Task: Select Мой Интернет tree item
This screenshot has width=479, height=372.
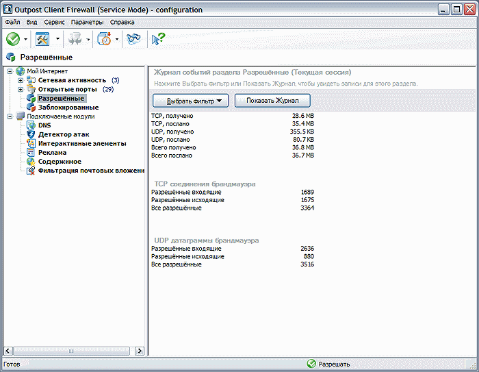Action: (47, 71)
